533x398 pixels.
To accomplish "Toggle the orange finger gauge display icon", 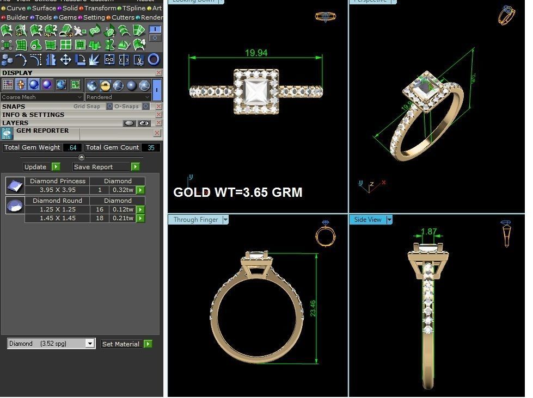I will coord(21,85).
